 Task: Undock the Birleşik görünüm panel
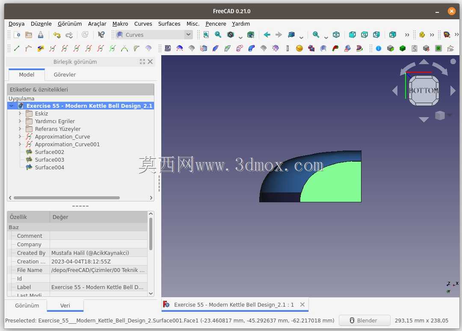pos(142,62)
